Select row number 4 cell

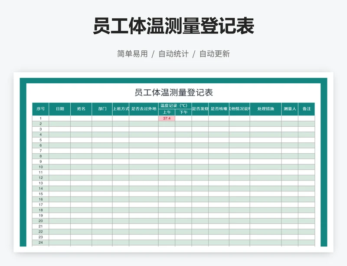(x=40, y=135)
